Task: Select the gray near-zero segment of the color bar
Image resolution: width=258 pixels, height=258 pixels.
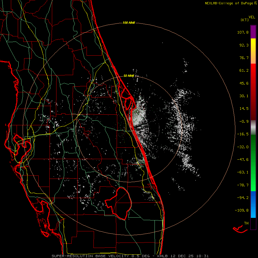Action: tap(253, 127)
